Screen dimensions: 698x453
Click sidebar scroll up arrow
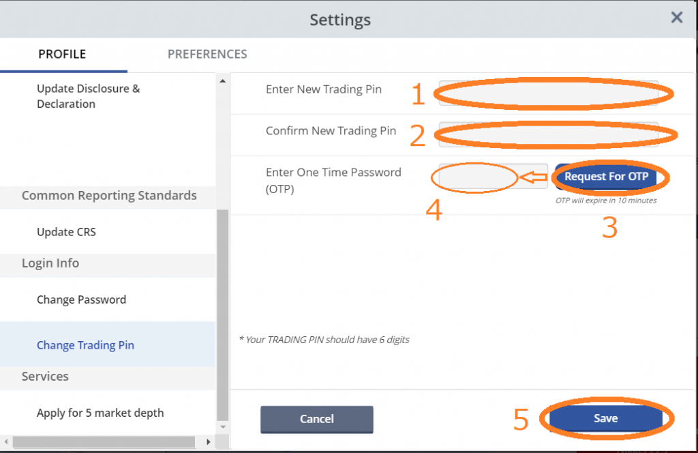(223, 81)
